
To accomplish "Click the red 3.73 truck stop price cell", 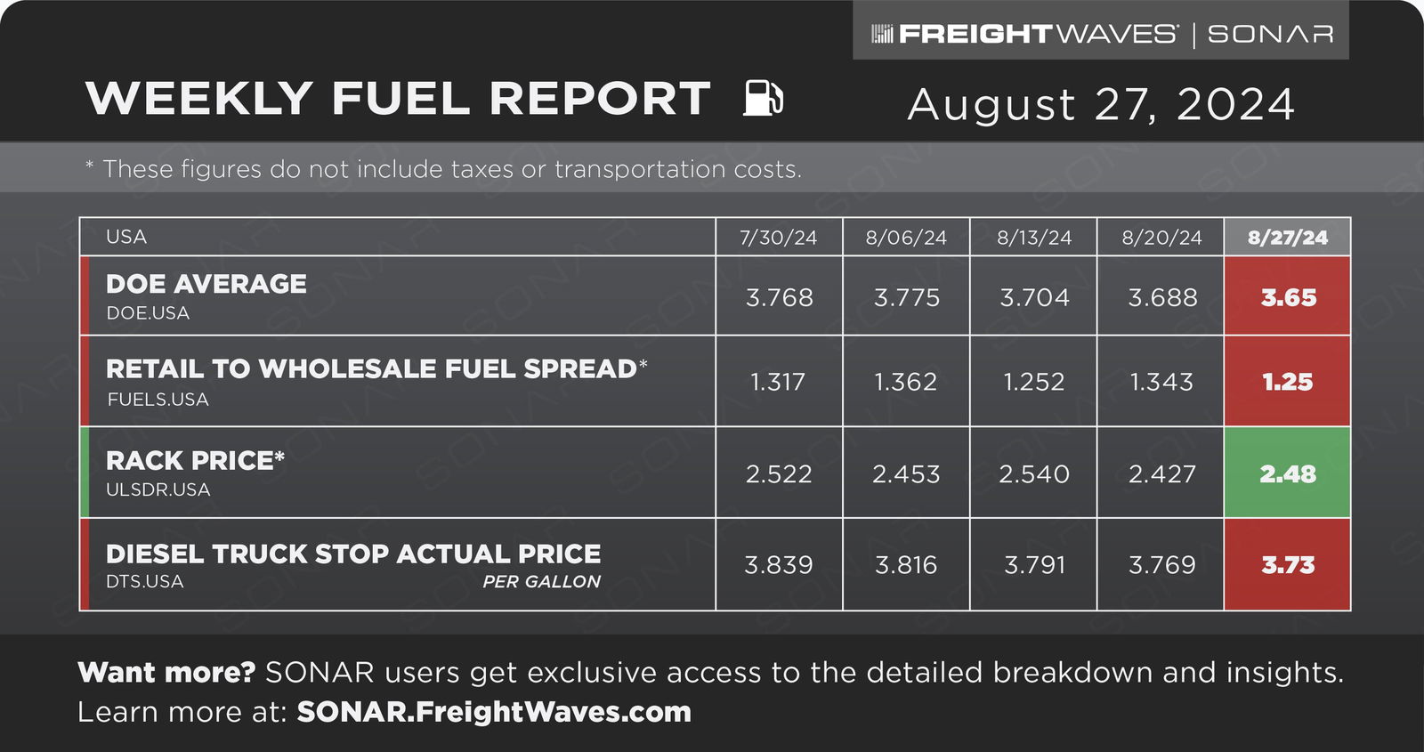I will pos(1287,564).
